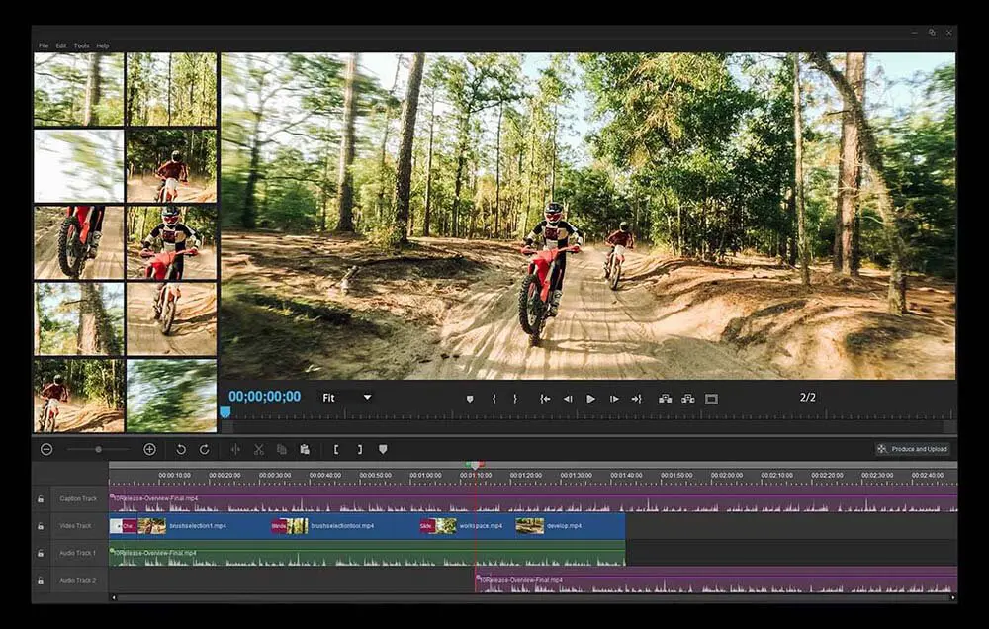Jump to the in-point in preview
The image size is (989, 629).
[545, 399]
